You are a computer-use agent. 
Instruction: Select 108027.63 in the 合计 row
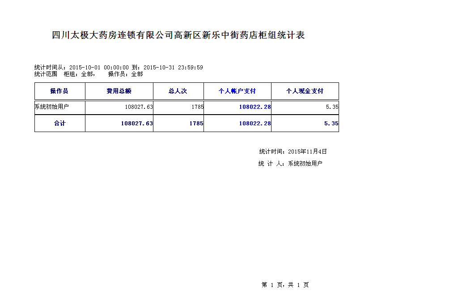coord(136,124)
